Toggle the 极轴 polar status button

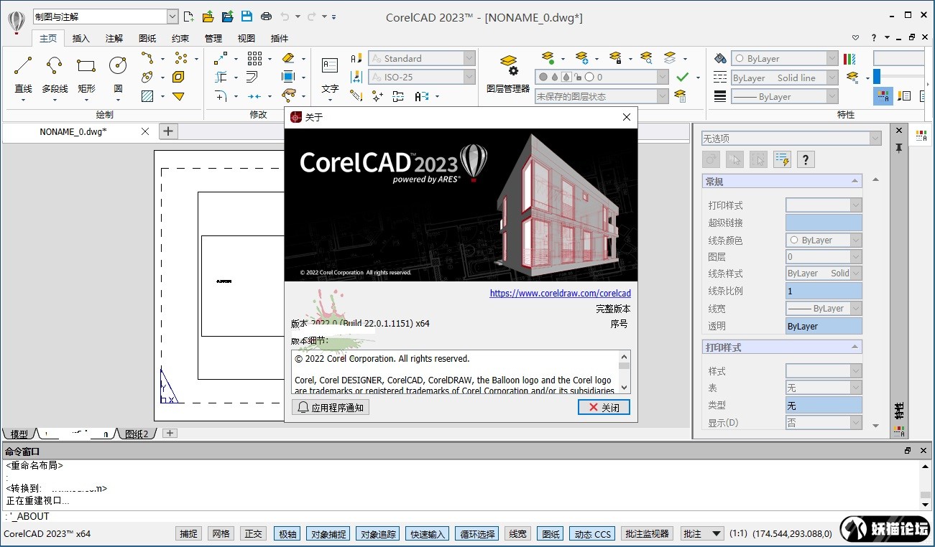click(287, 533)
